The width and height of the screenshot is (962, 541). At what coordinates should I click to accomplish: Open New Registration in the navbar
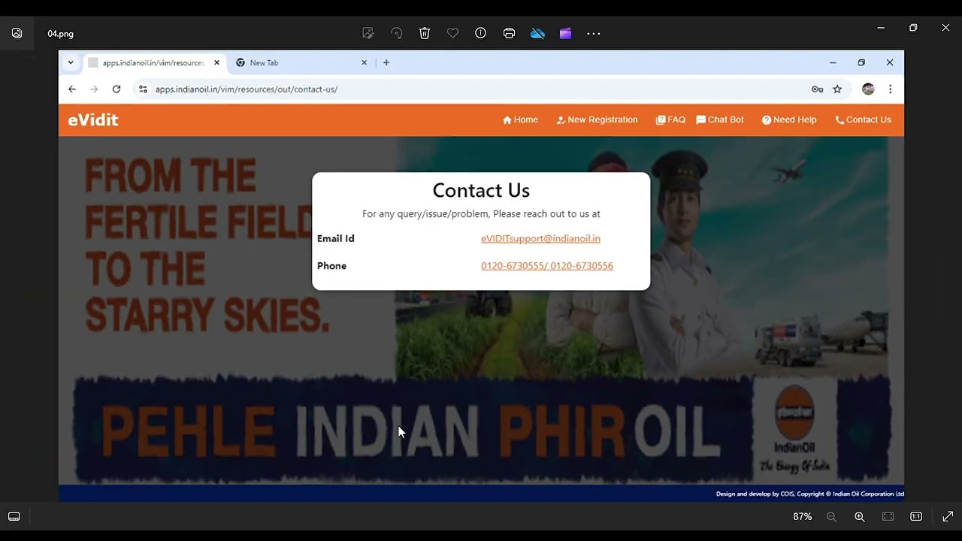(x=597, y=119)
